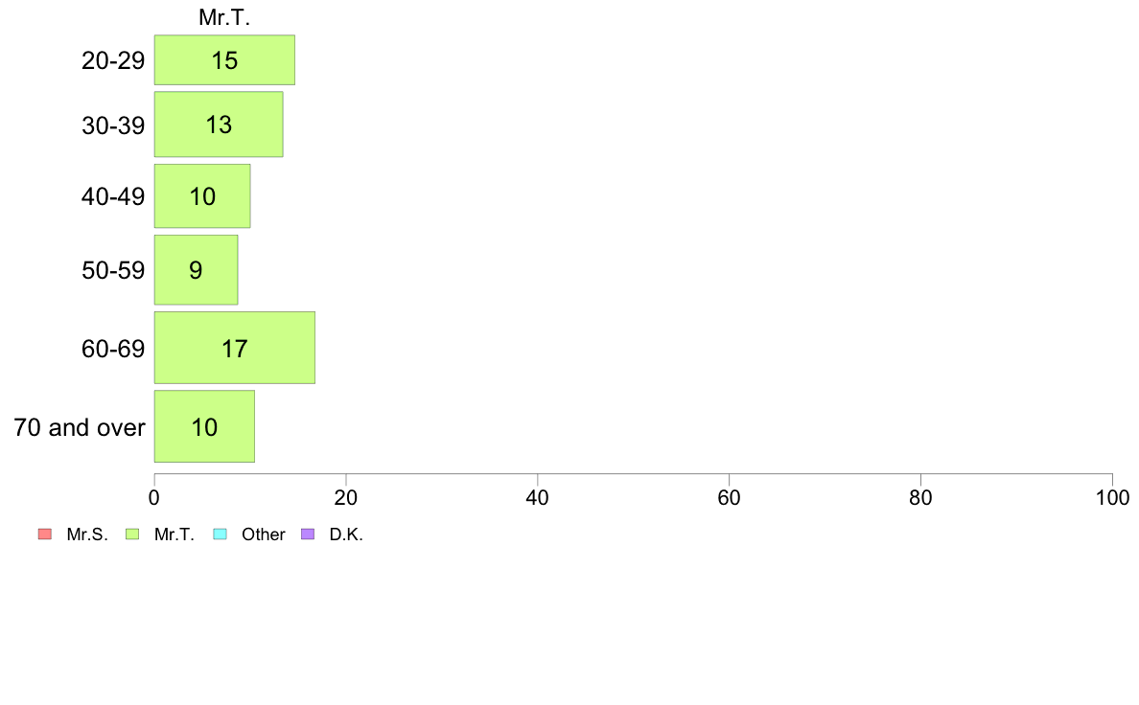This screenshot has height=705, width=1139.
Task: Click the "50-59" age group label
Action: click(x=113, y=270)
